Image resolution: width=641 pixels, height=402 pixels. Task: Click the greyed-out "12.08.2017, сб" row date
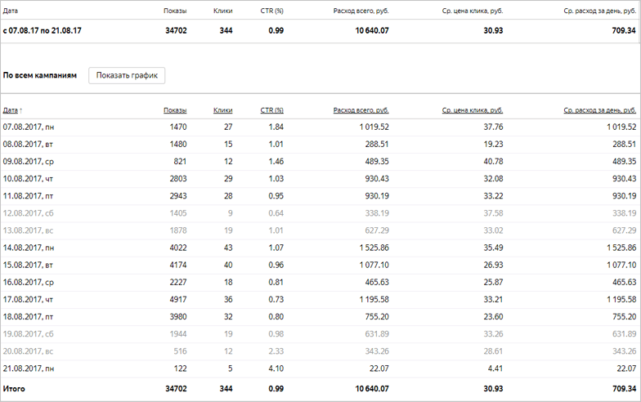[x=29, y=212]
